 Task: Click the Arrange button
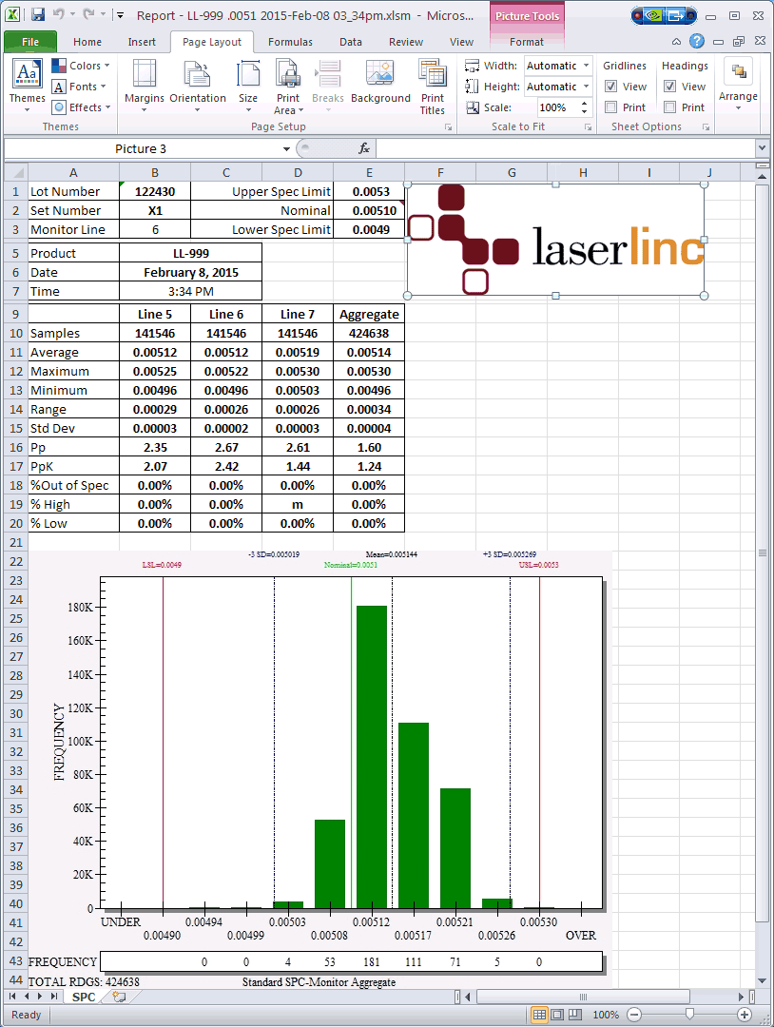click(738, 84)
